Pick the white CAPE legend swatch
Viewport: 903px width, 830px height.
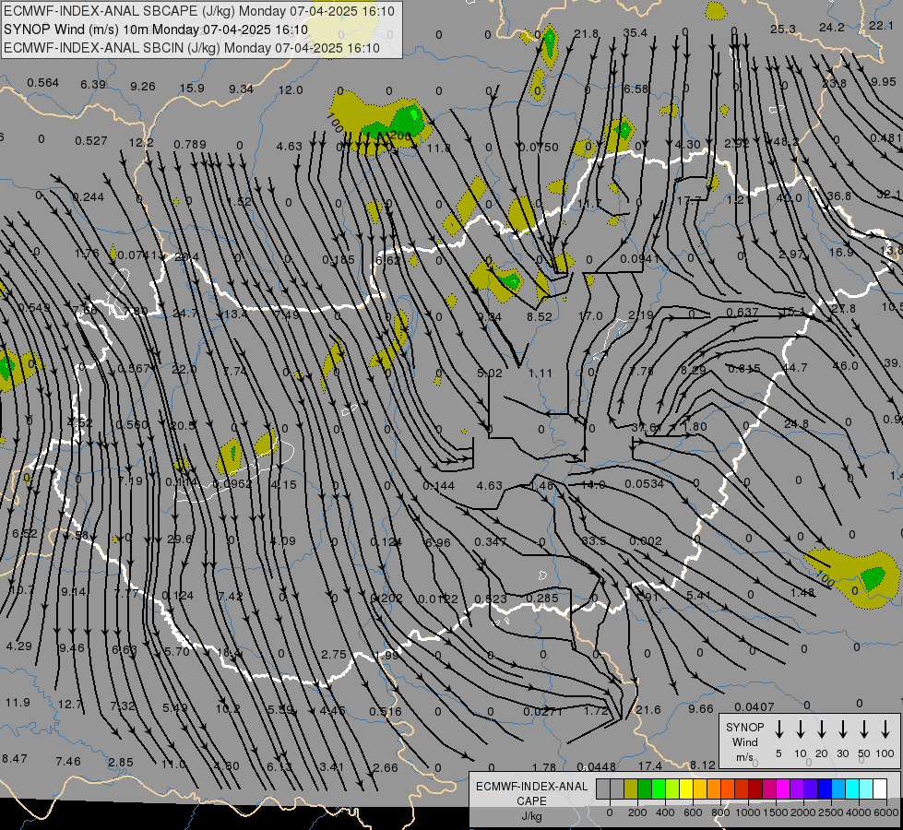880,789
